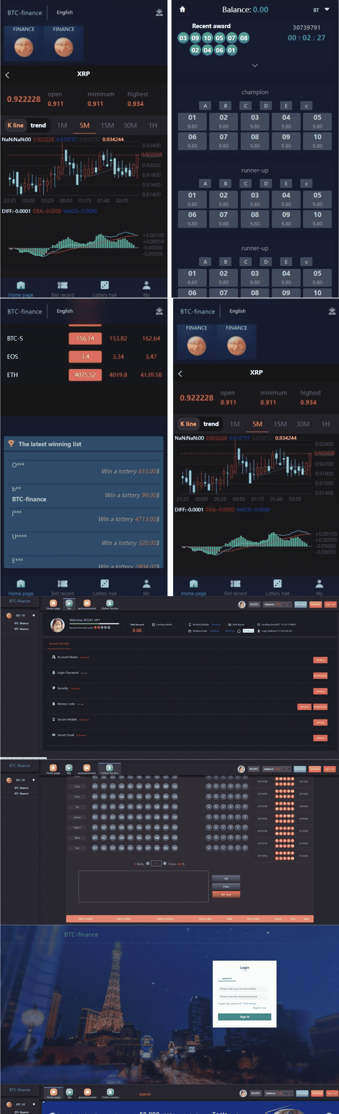The width and height of the screenshot is (339, 1114).
Task: Click the Funding details icon
Action: pos(153,624)
